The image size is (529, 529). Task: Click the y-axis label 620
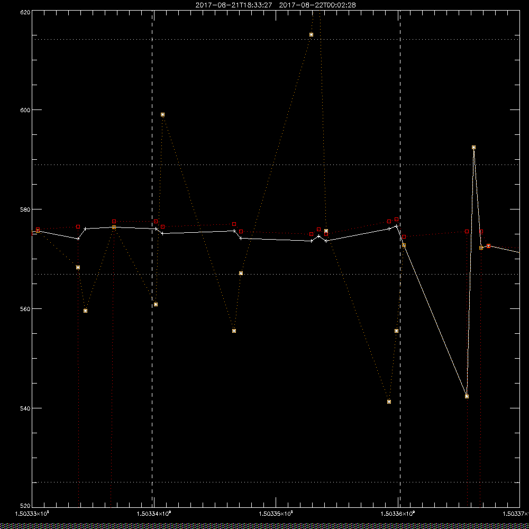coord(25,12)
